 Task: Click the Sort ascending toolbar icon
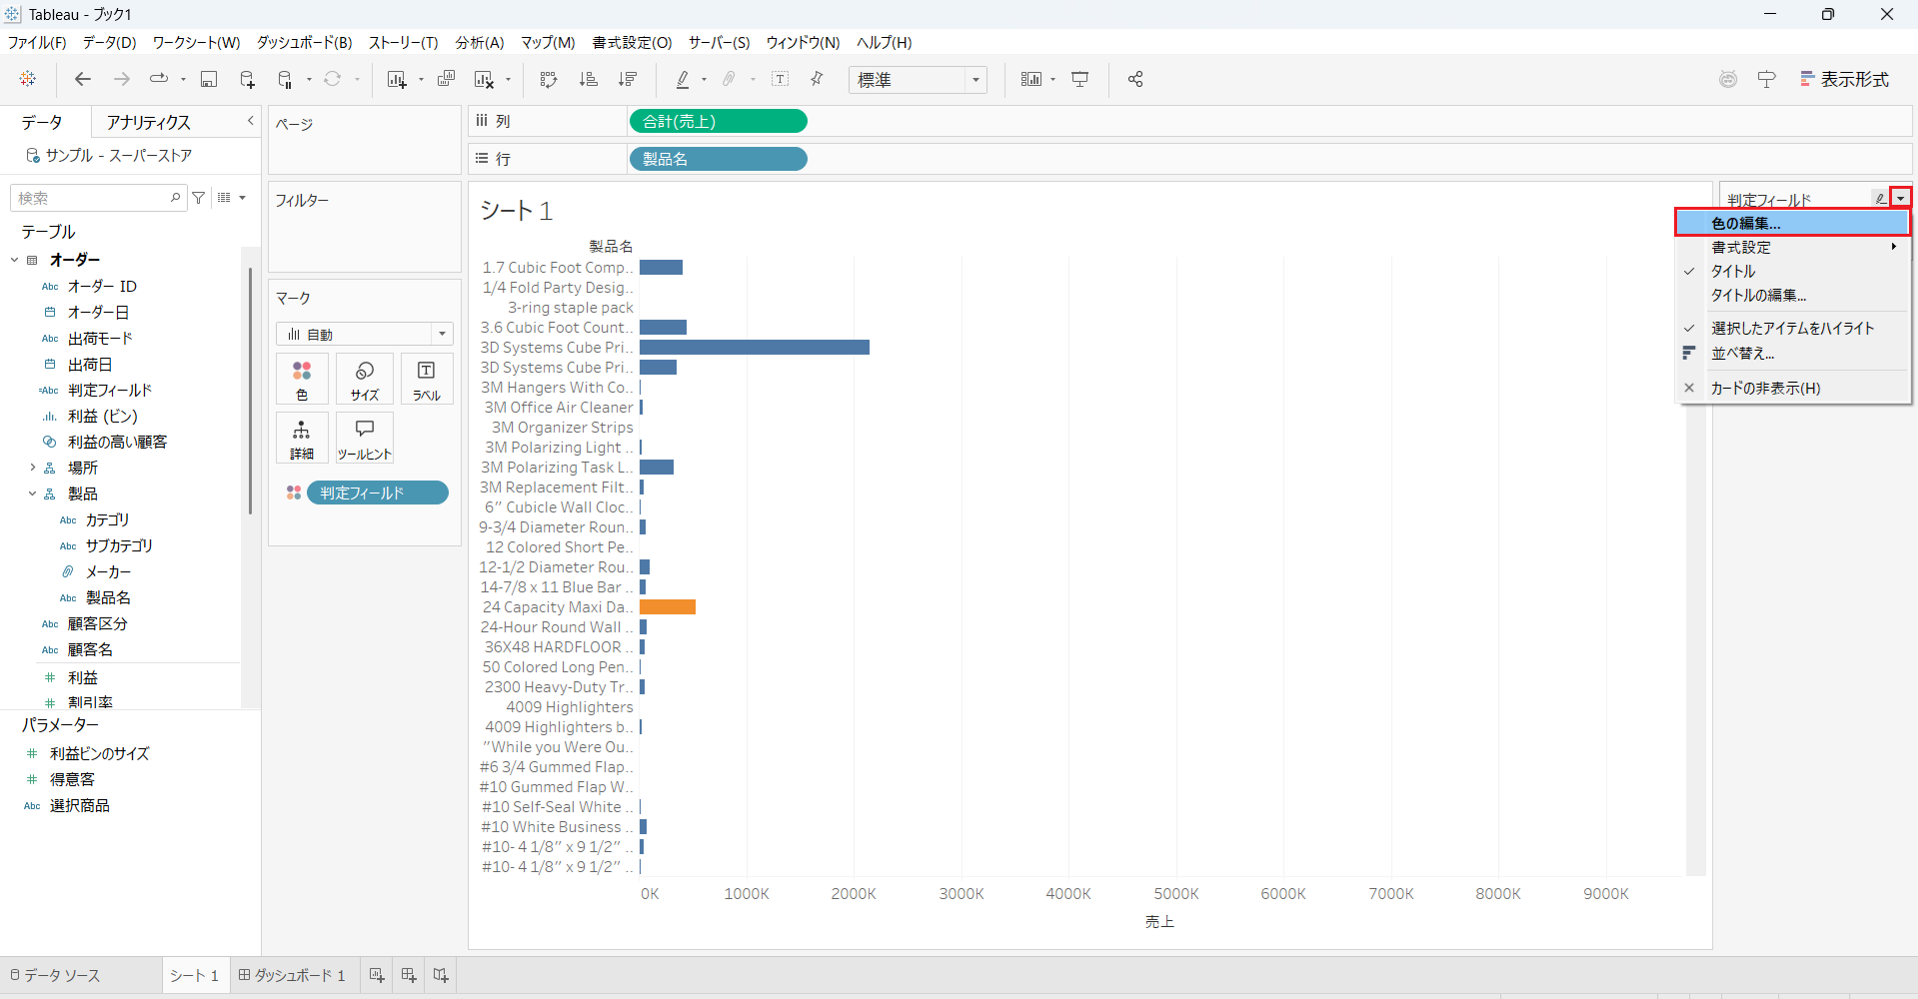[589, 80]
